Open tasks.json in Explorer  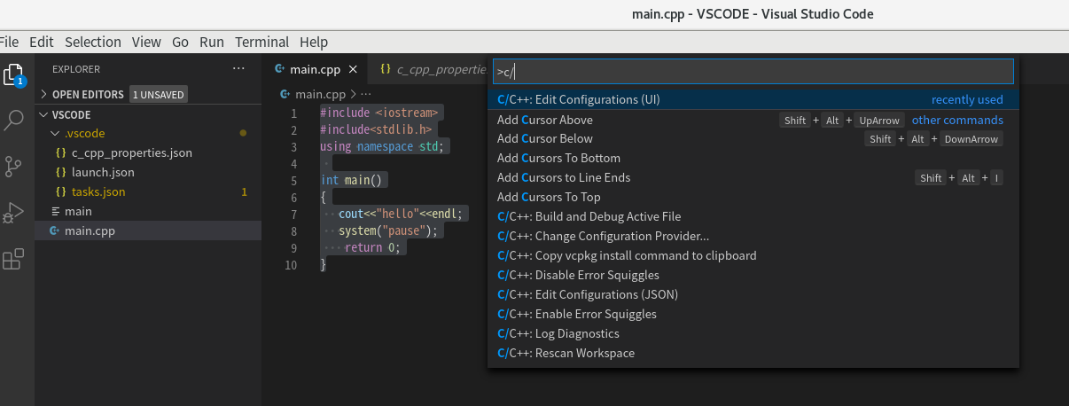click(98, 191)
